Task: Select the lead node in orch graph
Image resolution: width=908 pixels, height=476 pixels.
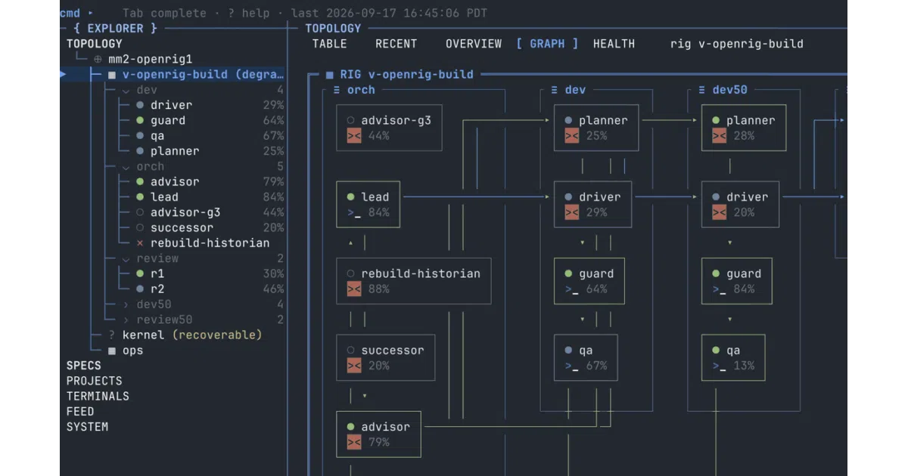Action: coord(368,205)
